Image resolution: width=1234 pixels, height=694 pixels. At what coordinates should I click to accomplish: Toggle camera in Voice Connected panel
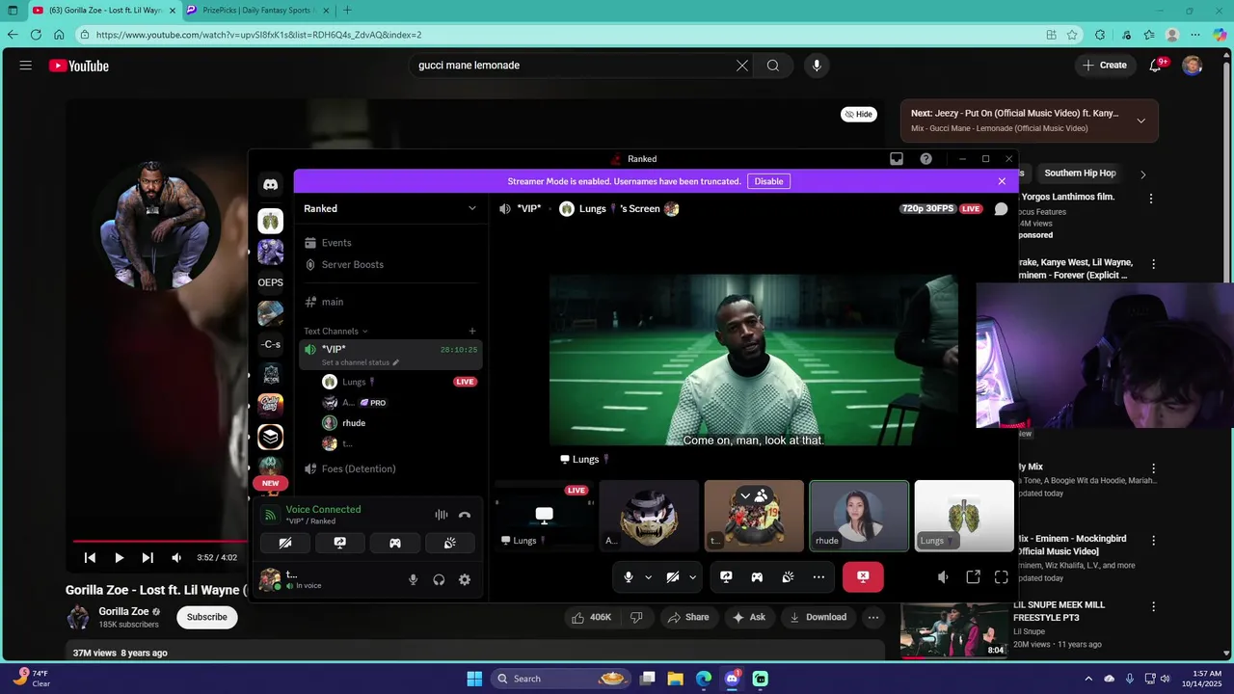pyautogui.click(x=285, y=543)
